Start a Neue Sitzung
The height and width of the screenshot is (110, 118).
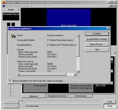pyautogui.click(x=97, y=44)
